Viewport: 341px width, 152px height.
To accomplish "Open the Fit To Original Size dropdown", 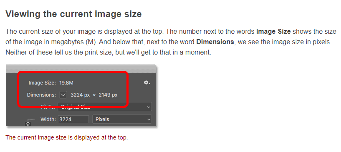I will pyautogui.click(x=105, y=107).
